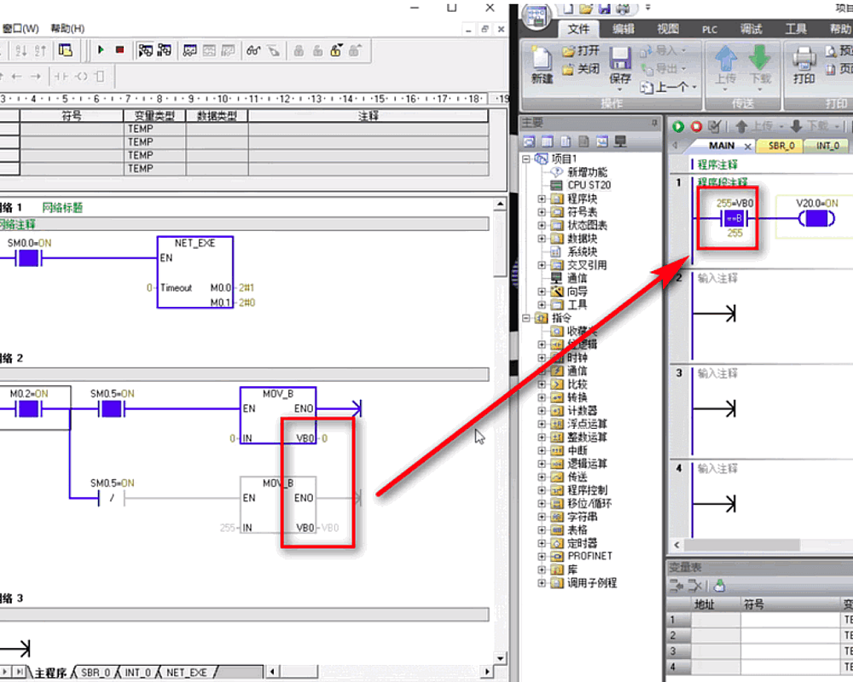This screenshot has width=853, height=682.
Task: Click the green Run triangle in left toolbar
Action: coord(101,50)
